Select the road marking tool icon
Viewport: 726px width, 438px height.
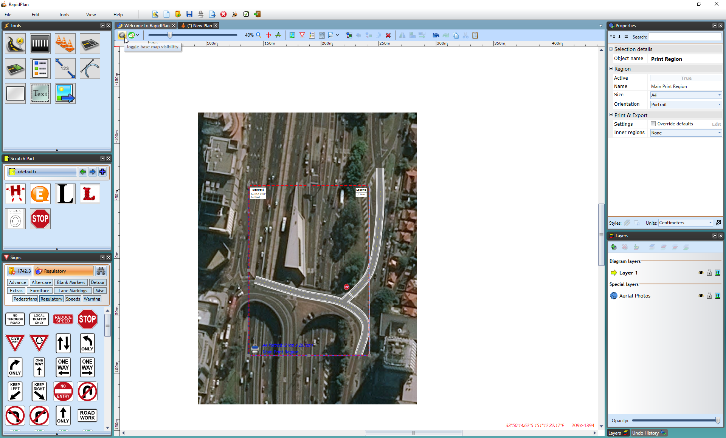tap(40, 43)
